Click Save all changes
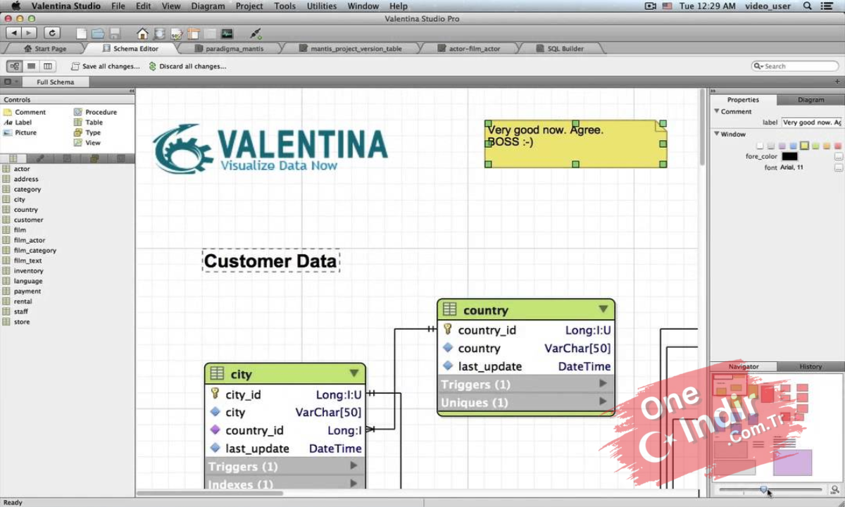 (x=106, y=66)
